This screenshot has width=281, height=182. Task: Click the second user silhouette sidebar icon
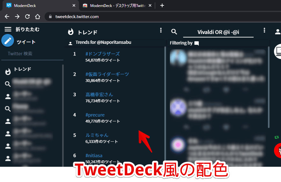(x=8, y=121)
